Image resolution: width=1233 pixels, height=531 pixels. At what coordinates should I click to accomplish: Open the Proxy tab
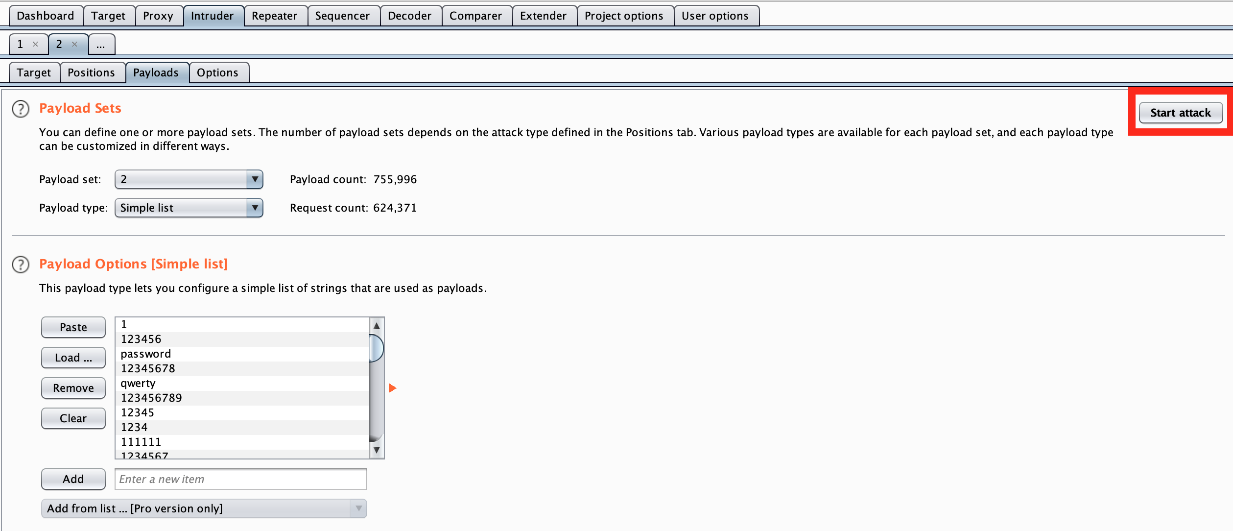[x=158, y=16]
